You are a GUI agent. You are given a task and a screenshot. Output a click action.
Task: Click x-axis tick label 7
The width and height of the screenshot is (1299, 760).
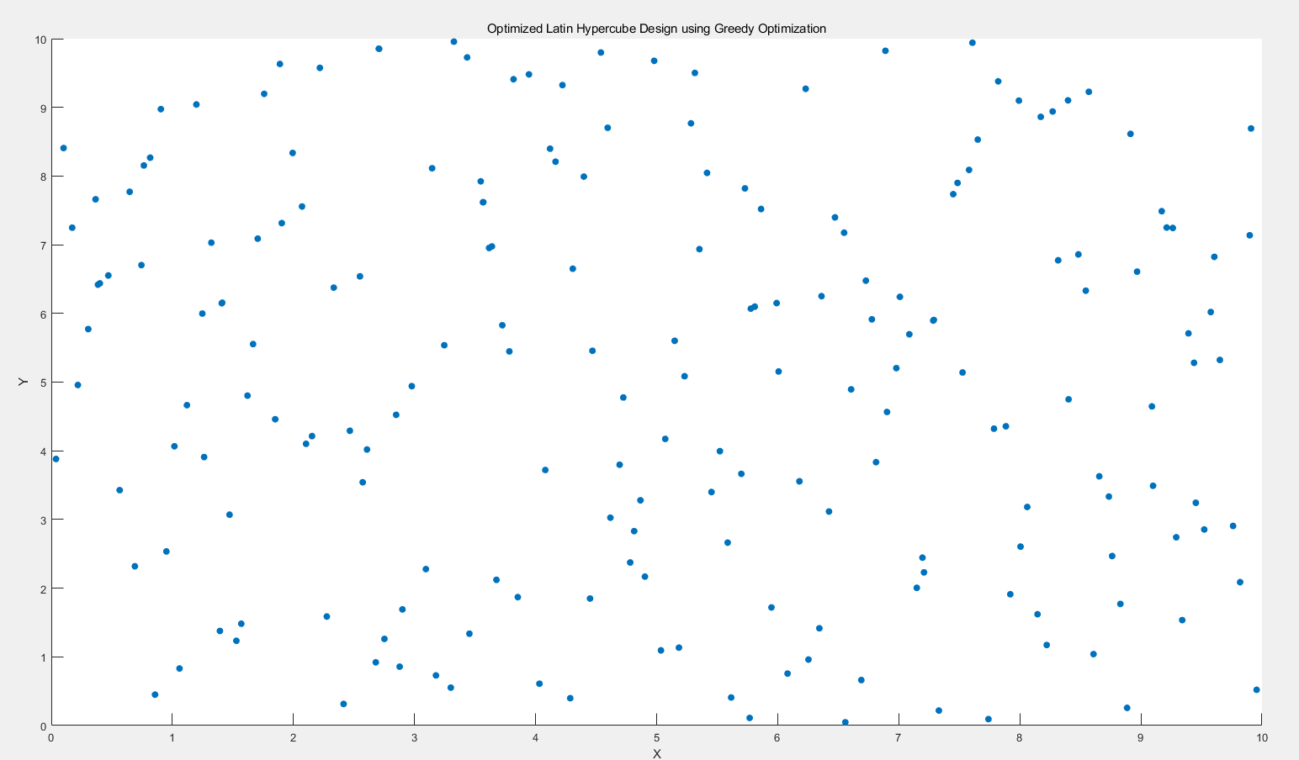pos(899,737)
